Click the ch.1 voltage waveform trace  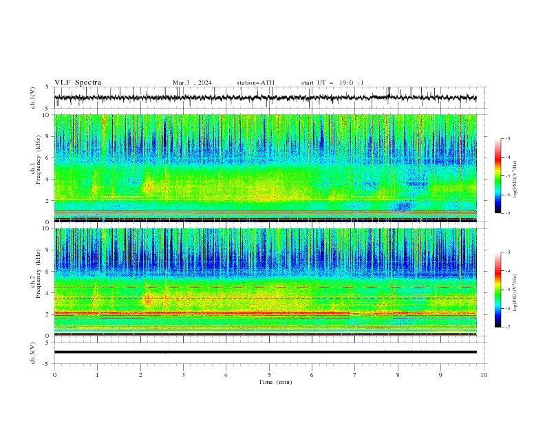coord(265,98)
